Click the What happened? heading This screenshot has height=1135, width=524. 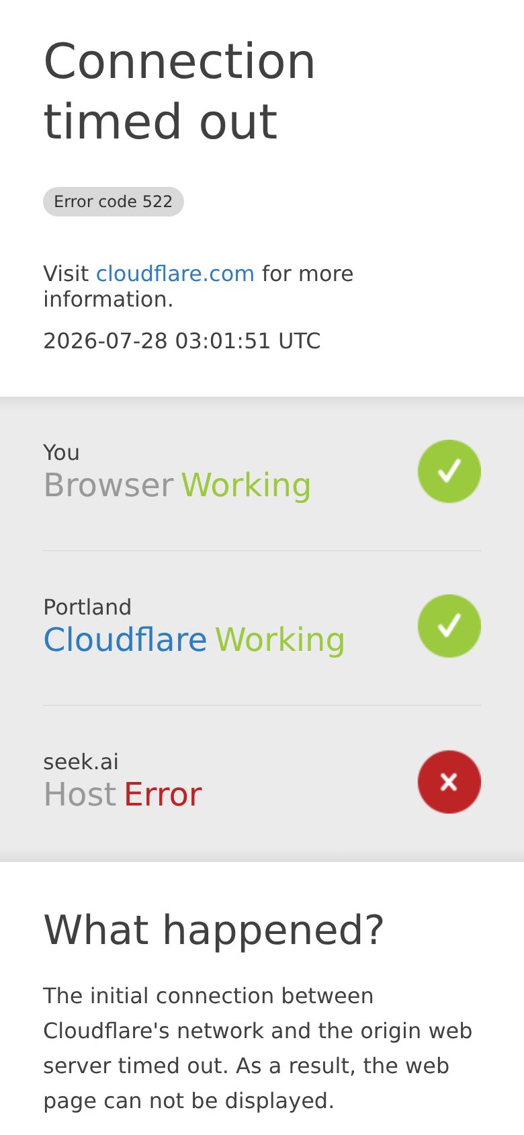(214, 931)
